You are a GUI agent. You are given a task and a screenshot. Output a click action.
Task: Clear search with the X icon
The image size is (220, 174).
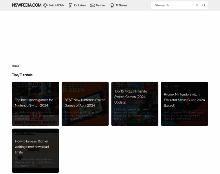(x=197, y=5)
